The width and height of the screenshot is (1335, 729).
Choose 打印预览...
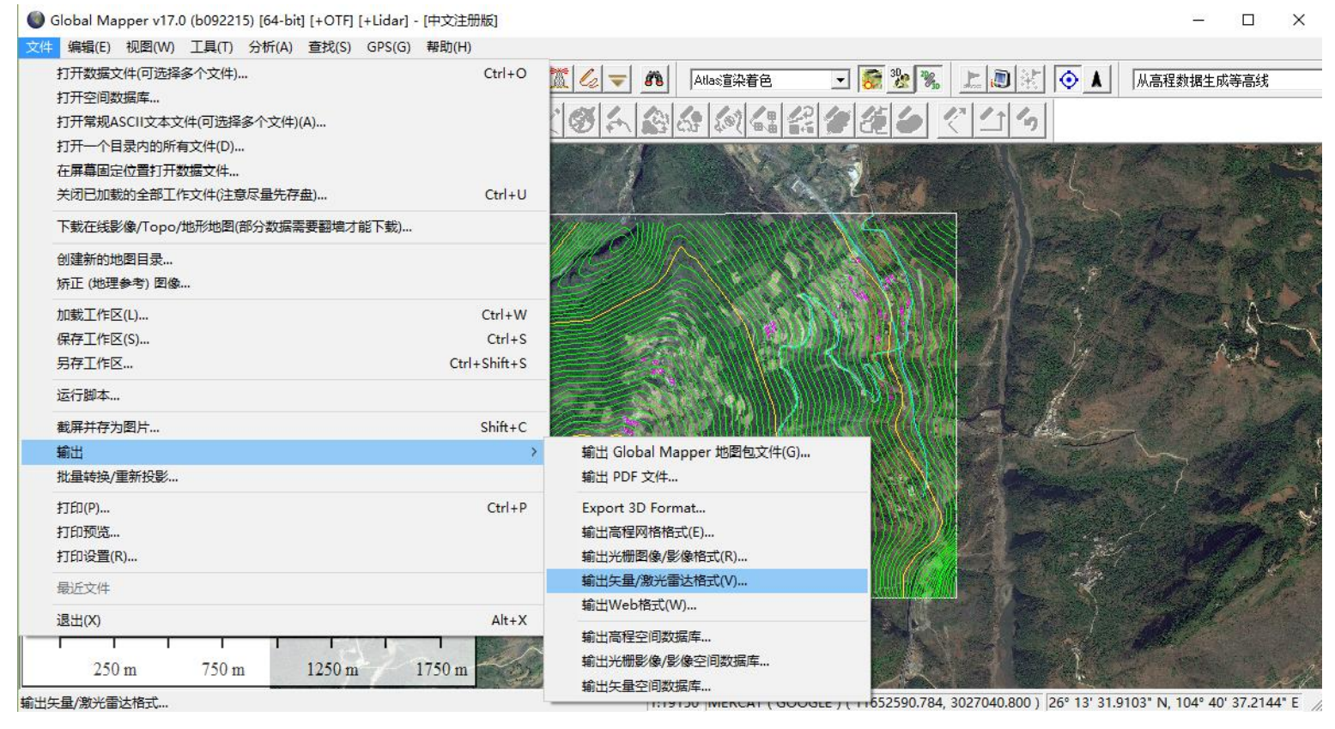tap(283, 533)
